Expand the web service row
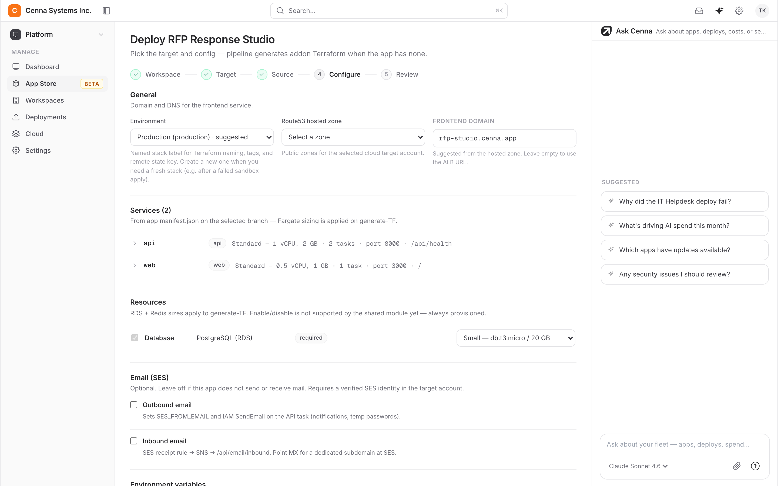 tap(135, 265)
